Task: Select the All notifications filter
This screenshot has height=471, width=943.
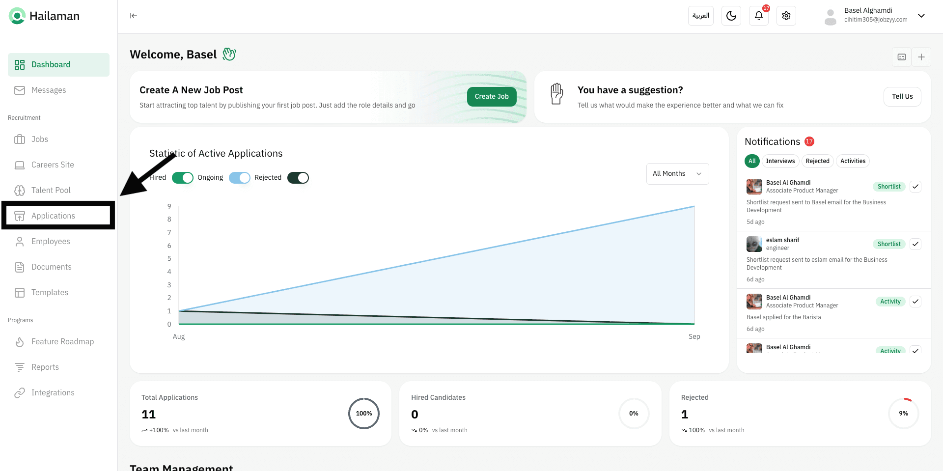Action: click(x=752, y=161)
